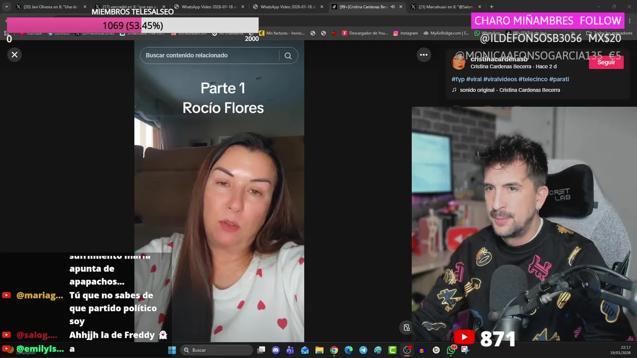This screenshot has width=637, height=358.
Task: Open the #viral hashtag link
Action: (x=474, y=79)
